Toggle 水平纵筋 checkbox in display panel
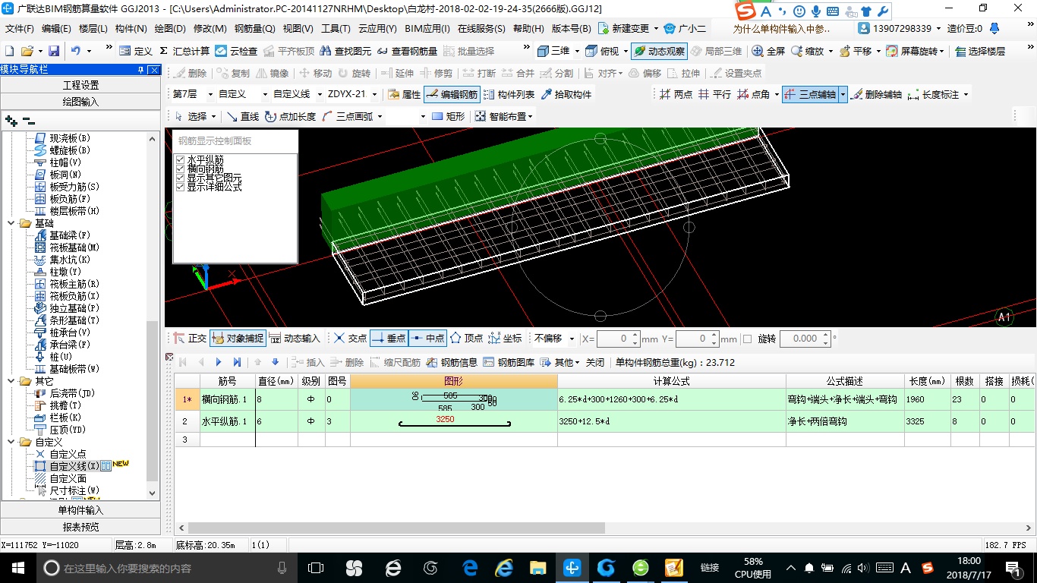The image size is (1037, 583). click(181, 159)
